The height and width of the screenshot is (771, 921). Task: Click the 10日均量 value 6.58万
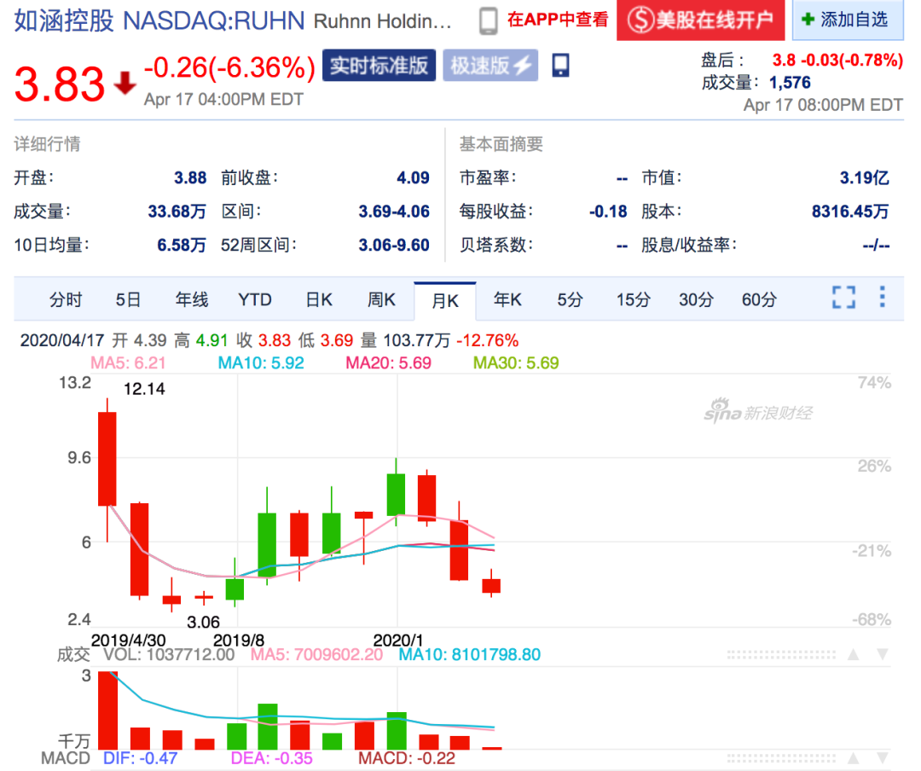(182, 245)
